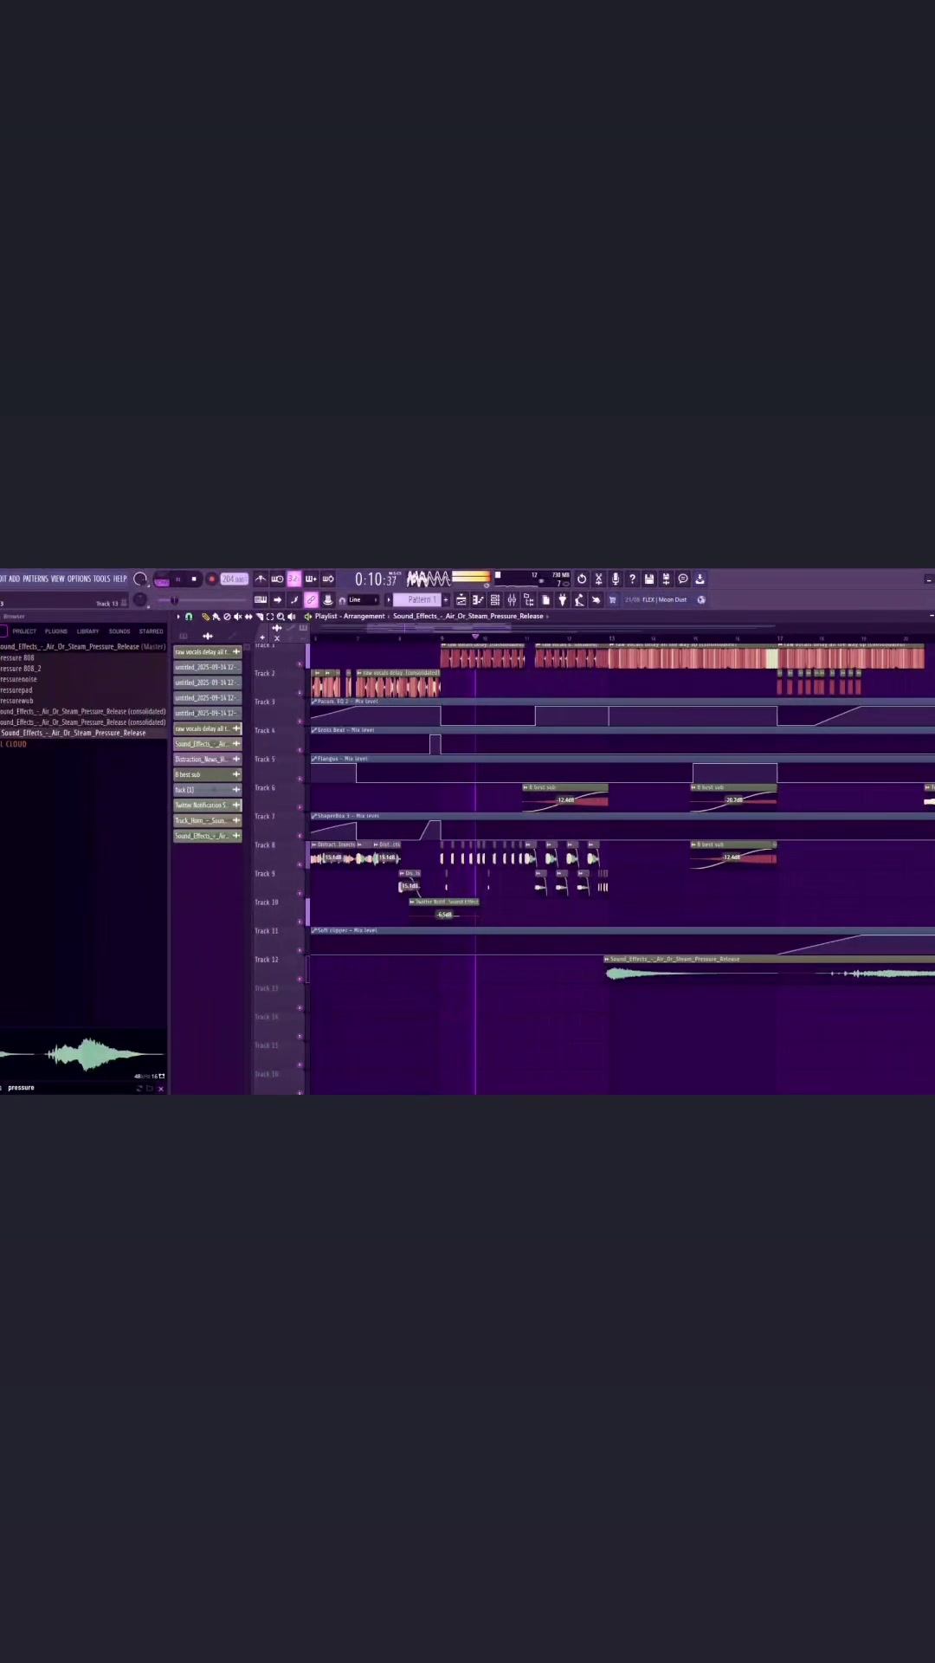Viewport: 935px width, 1663px height.
Task: Toggle typing keyboard to piano icon
Action: (261, 599)
